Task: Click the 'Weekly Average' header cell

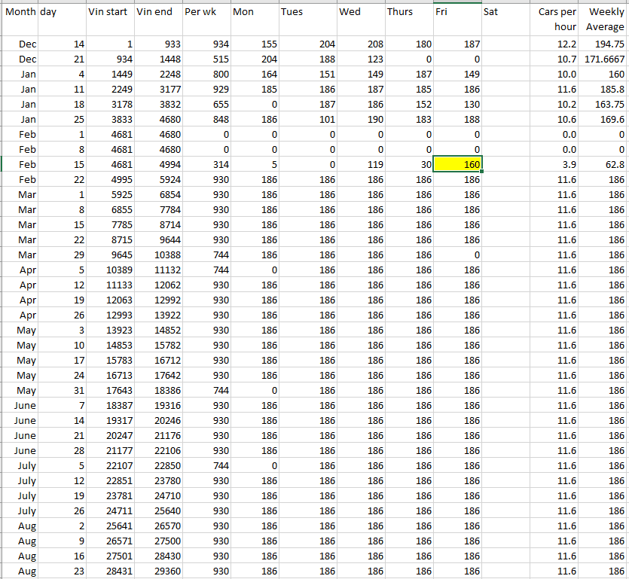Action: [x=604, y=19]
